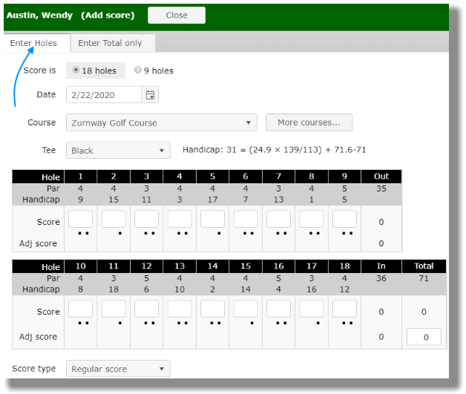The height and width of the screenshot is (394, 466).
Task: Click the score box for hole 9
Action: tap(344, 219)
